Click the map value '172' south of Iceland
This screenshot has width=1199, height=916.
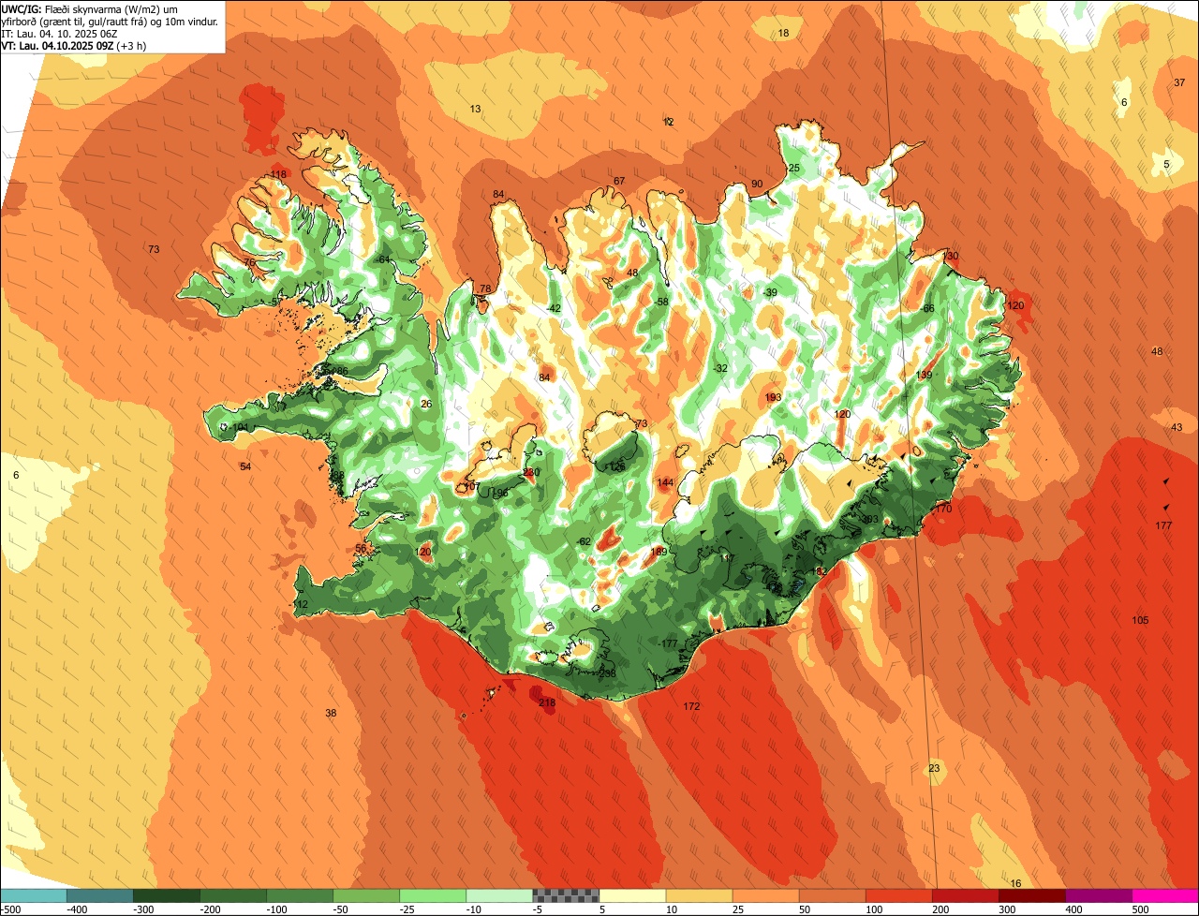tap(692, 705)
